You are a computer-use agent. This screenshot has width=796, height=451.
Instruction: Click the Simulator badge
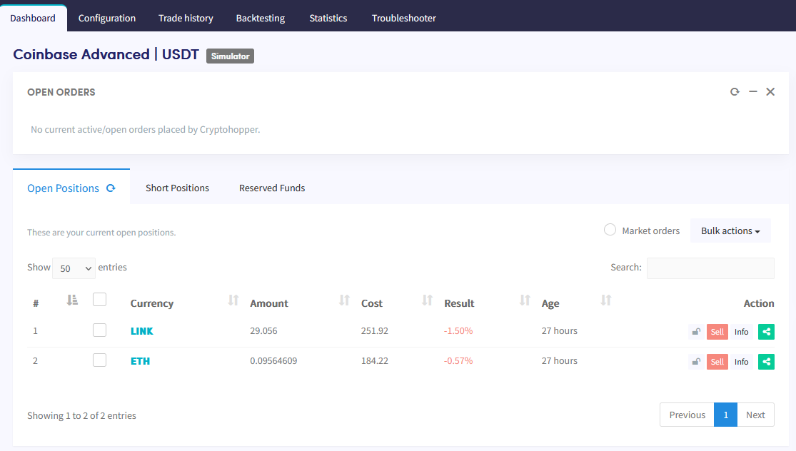click(230, 56)
